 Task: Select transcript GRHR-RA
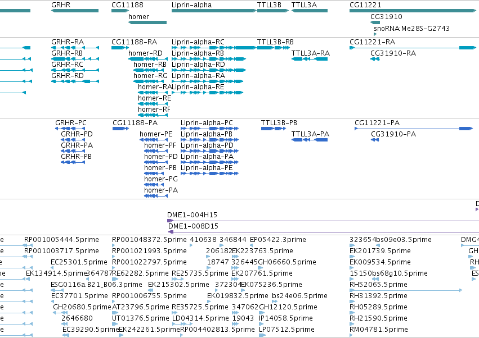[75, 48]
